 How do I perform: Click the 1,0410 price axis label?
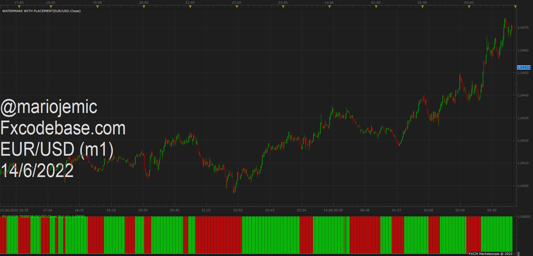[523, 163]
